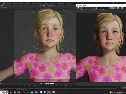Screen dimensions: 126x94
Task: Open the Modeling workspace tab
Action: pyautogui.click(x=9, y=3)
